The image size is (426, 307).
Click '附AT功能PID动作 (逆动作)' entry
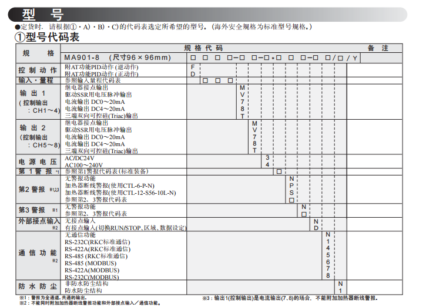pos(102,67)
